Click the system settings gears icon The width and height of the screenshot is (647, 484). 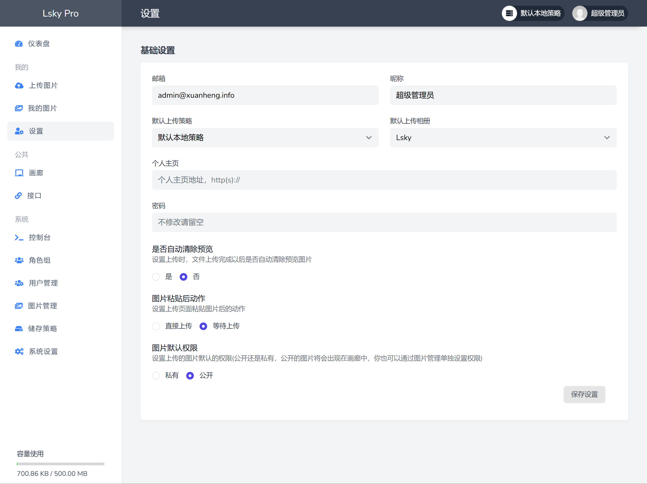[19, 352]
